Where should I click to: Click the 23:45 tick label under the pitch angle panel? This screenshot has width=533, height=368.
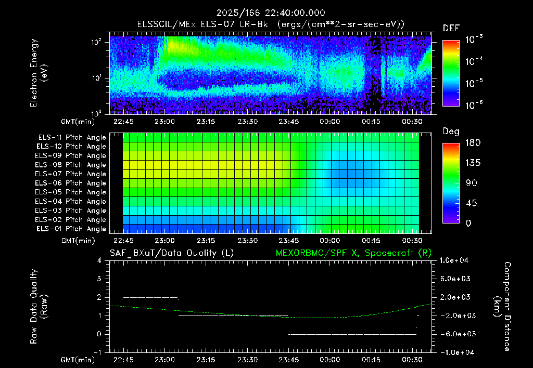point(288,241)
